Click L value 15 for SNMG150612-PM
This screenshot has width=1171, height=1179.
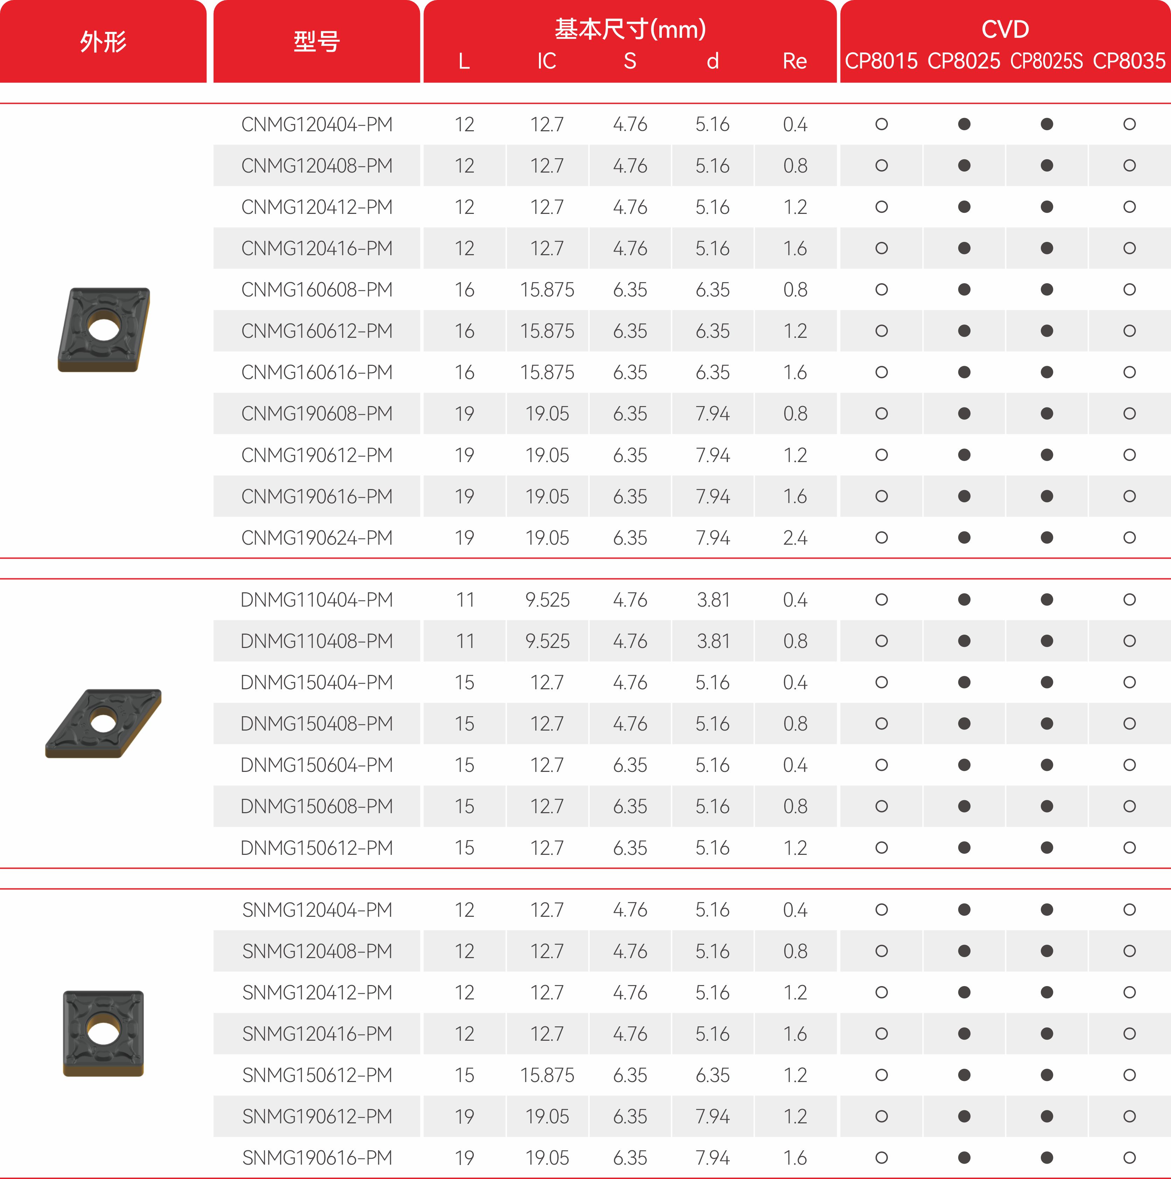point(464,1075)
